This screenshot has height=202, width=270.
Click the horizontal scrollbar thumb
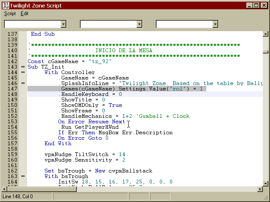click(x=42, y=189)
